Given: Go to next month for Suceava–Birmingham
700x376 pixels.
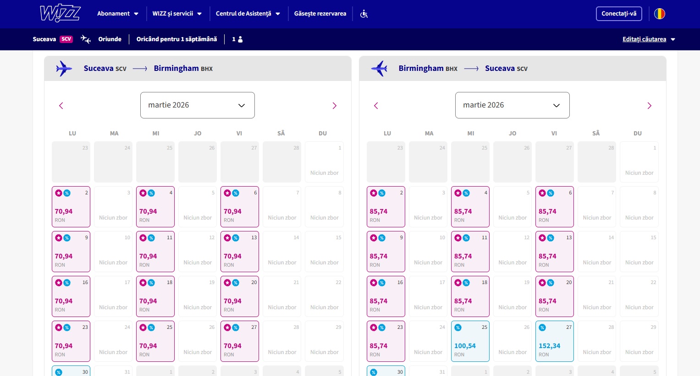Looking at the screenshot, I should coord(334,106).
